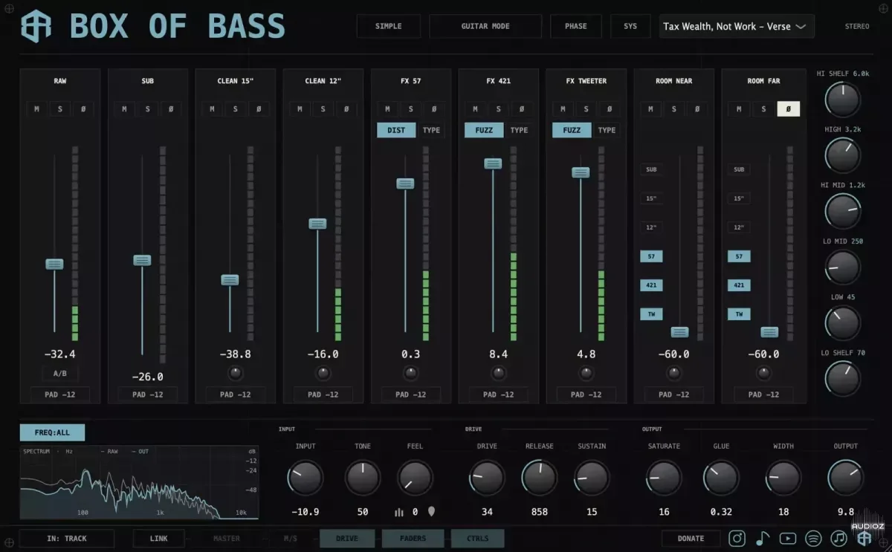Click the DONATE button
Screen dimensions: 892x552
click(691, 539)
